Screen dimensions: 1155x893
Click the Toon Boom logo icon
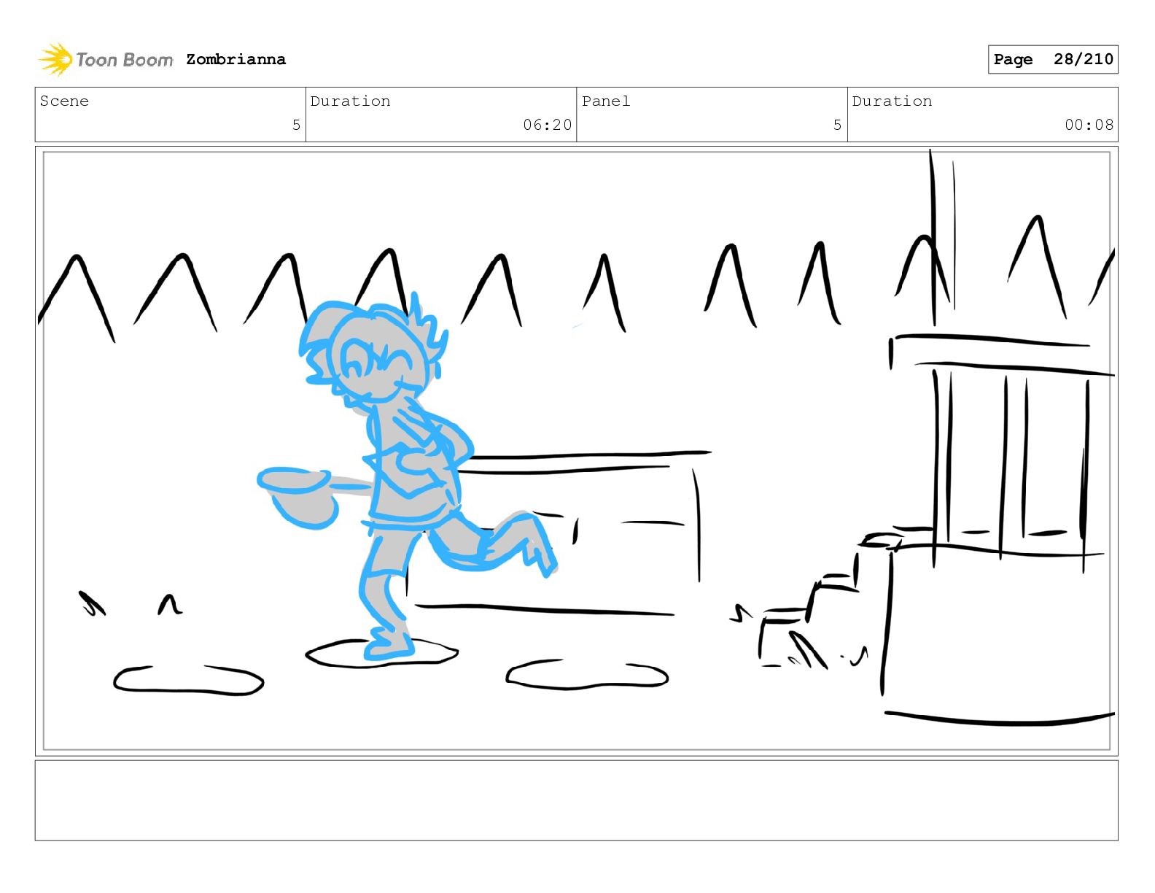[55, 59]
